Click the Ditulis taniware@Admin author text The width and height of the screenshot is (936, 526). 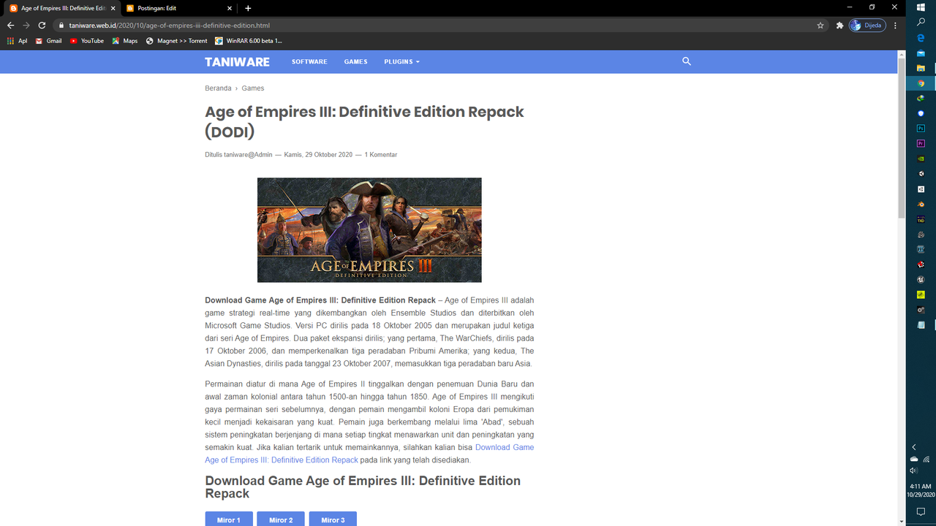[x=238, y=155]
